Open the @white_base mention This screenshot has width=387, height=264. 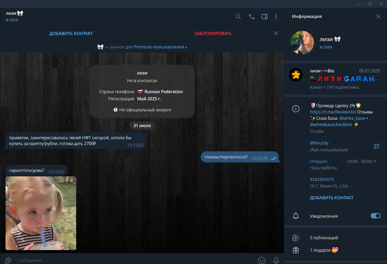click(352, 118)
